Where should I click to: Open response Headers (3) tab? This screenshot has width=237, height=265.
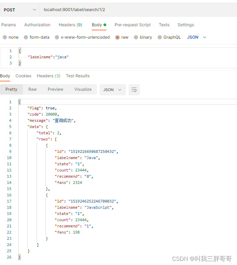click(x=49, y=76)
